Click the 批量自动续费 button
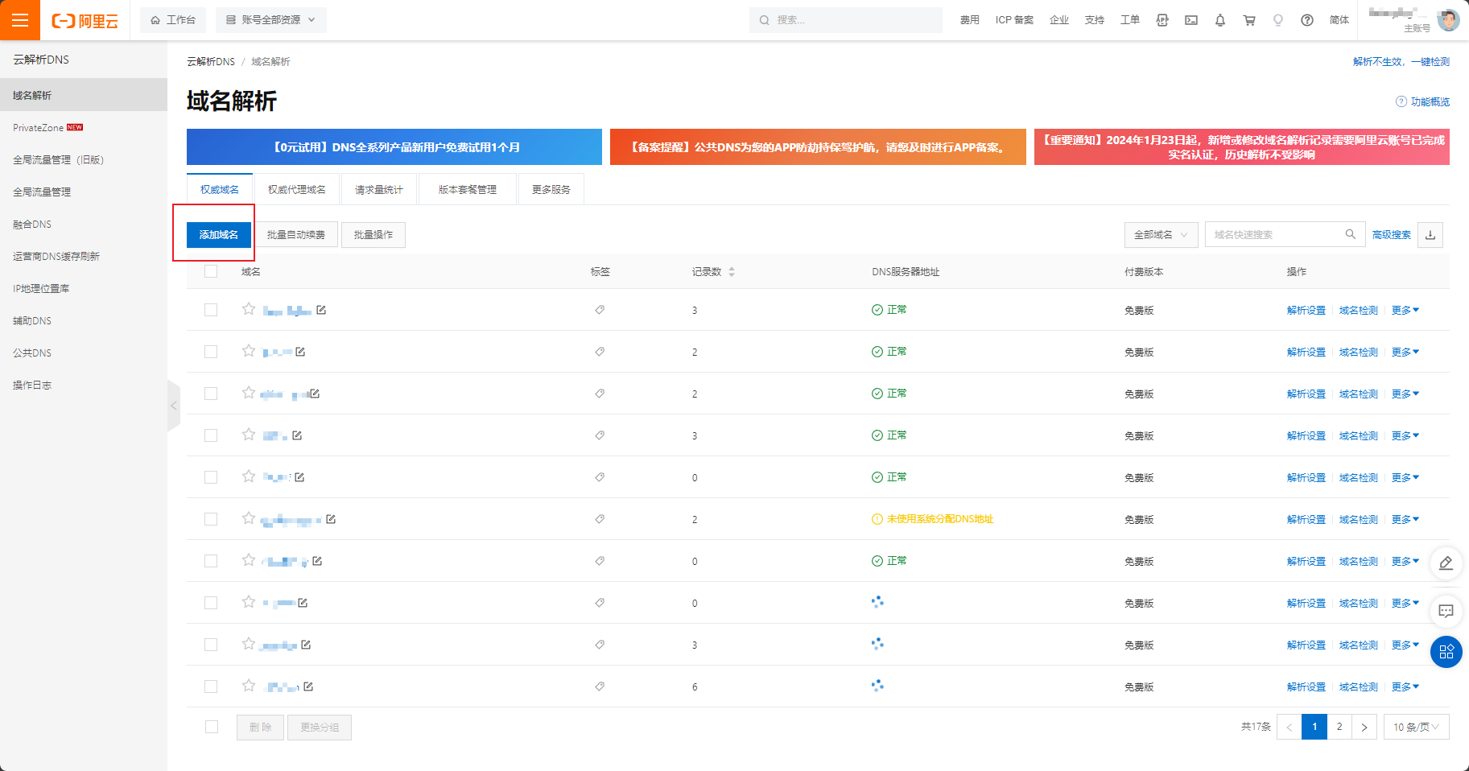The height and width of the screenshot is (771, 1469). click(296, 235)
